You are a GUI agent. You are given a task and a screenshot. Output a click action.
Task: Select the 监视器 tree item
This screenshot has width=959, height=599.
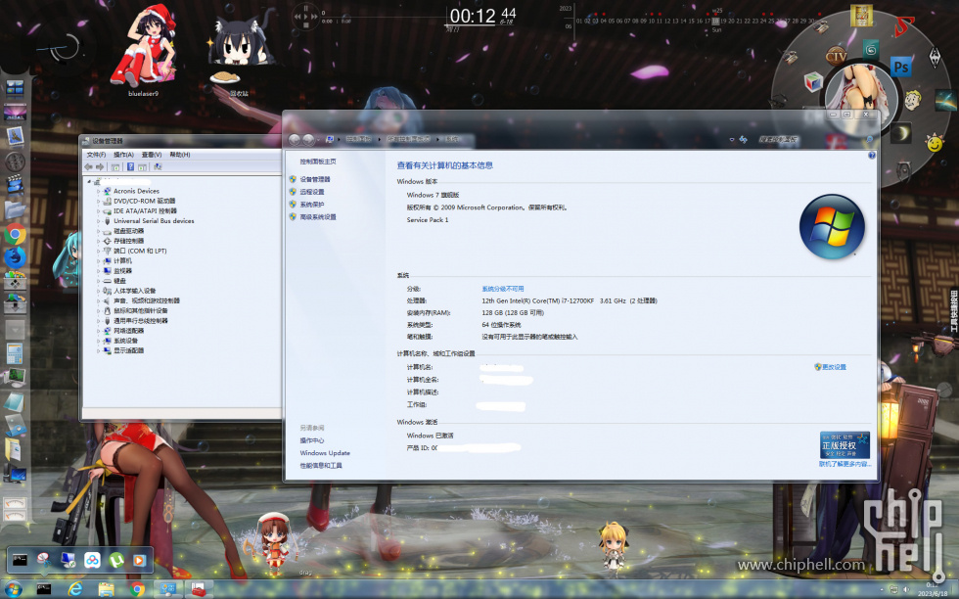coord(123,271)
